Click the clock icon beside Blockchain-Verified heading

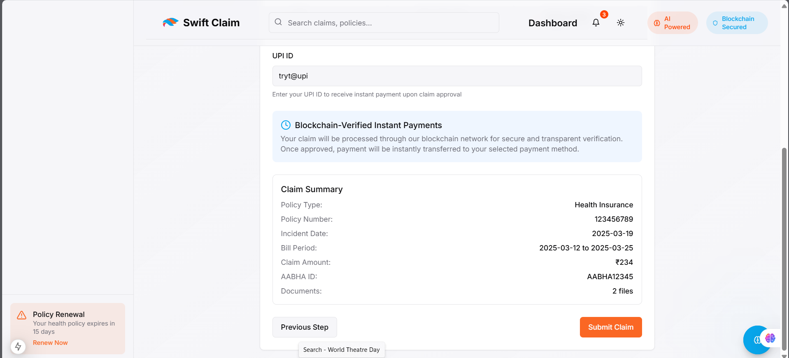tap(286, 125)
